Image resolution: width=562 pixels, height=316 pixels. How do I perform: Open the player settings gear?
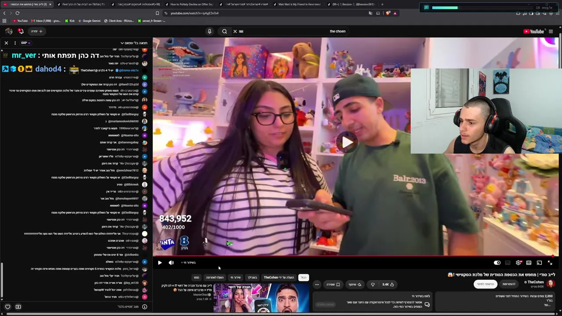519,262
